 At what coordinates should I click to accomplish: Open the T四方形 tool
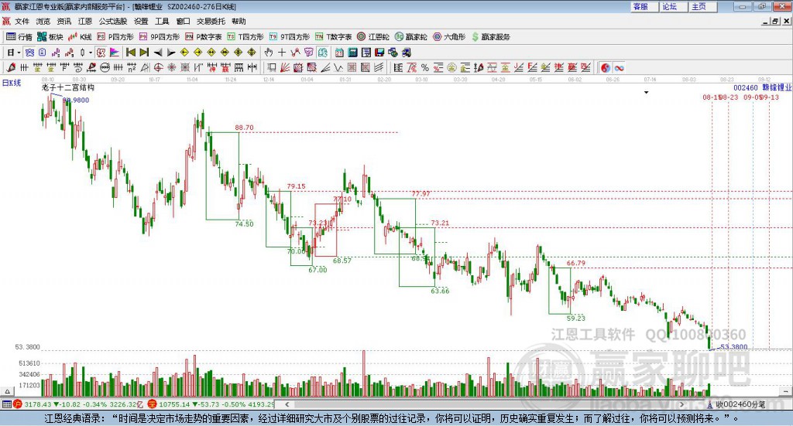coord(245,37)
